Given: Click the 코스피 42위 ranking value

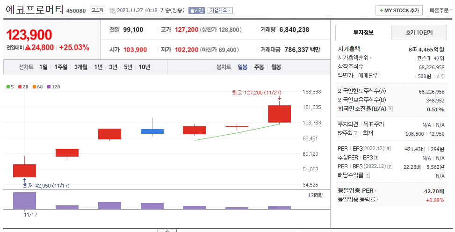Looking at the screenshot, I should 430,58.
